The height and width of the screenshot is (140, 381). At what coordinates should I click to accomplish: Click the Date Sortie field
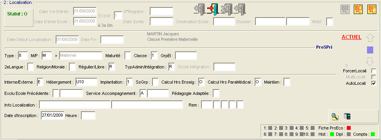pos(161,21)
